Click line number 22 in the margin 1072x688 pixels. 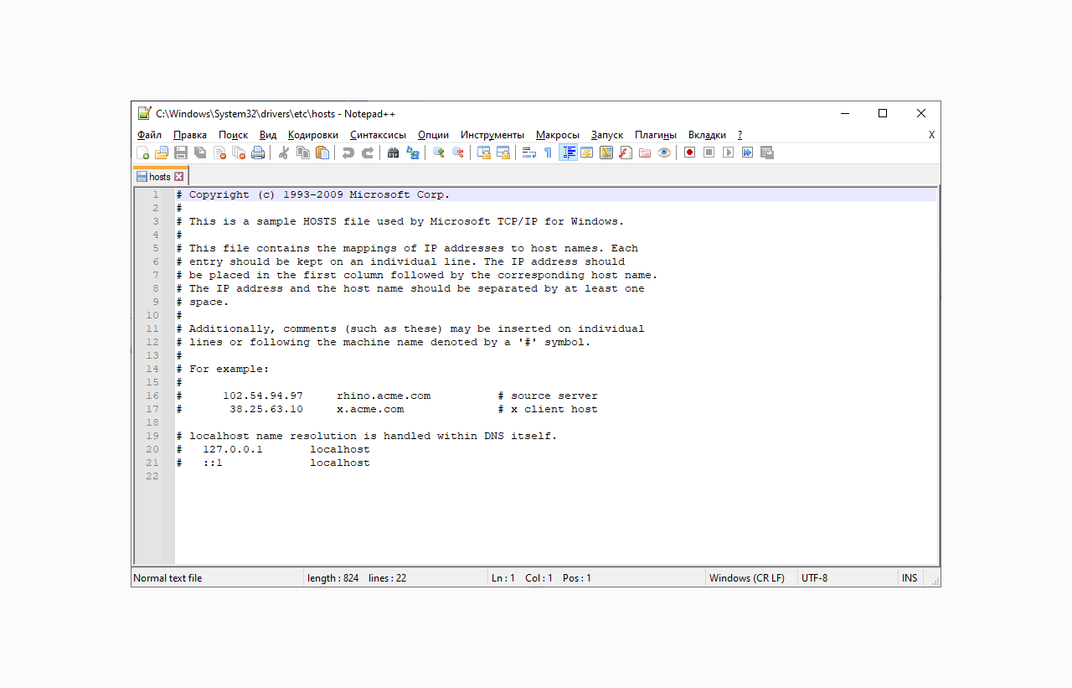point(152,476)
